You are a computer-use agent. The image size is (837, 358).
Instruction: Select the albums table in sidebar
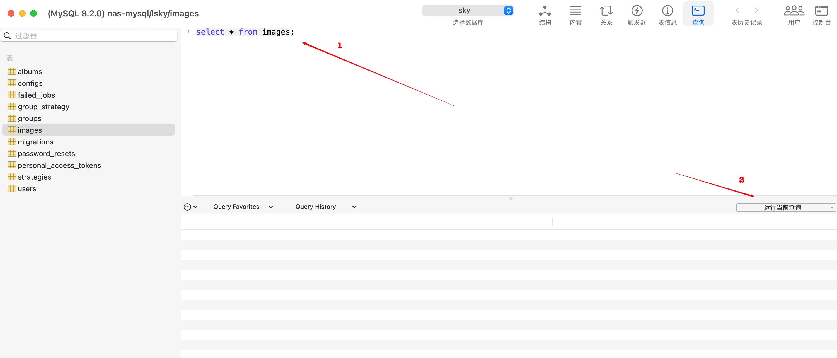coord(30,71)
